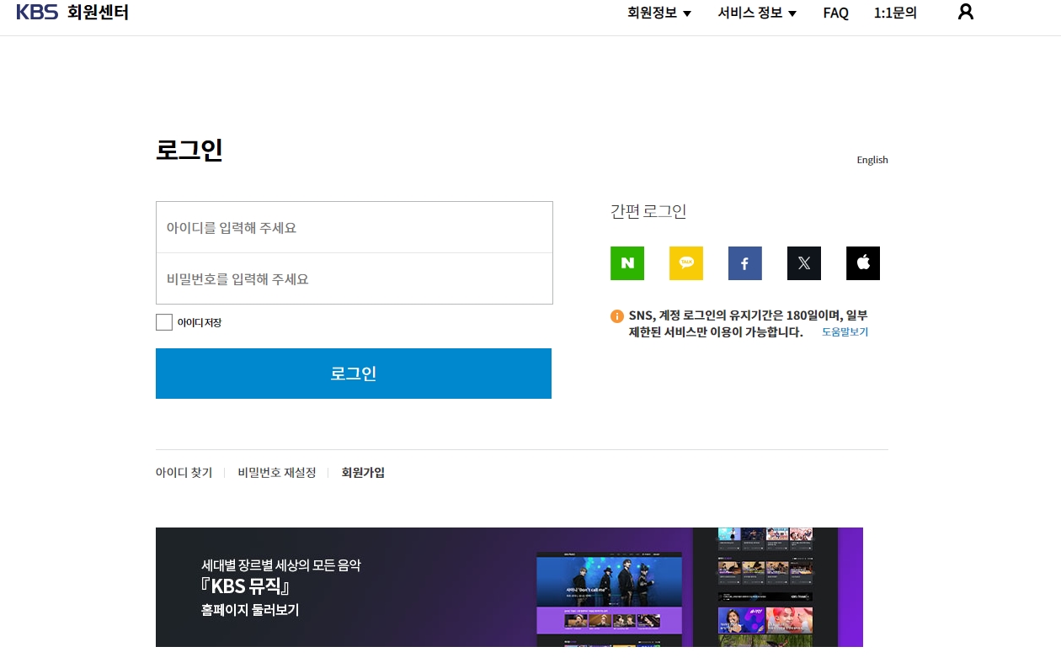Log in with the Apple icon

(863, 263)
